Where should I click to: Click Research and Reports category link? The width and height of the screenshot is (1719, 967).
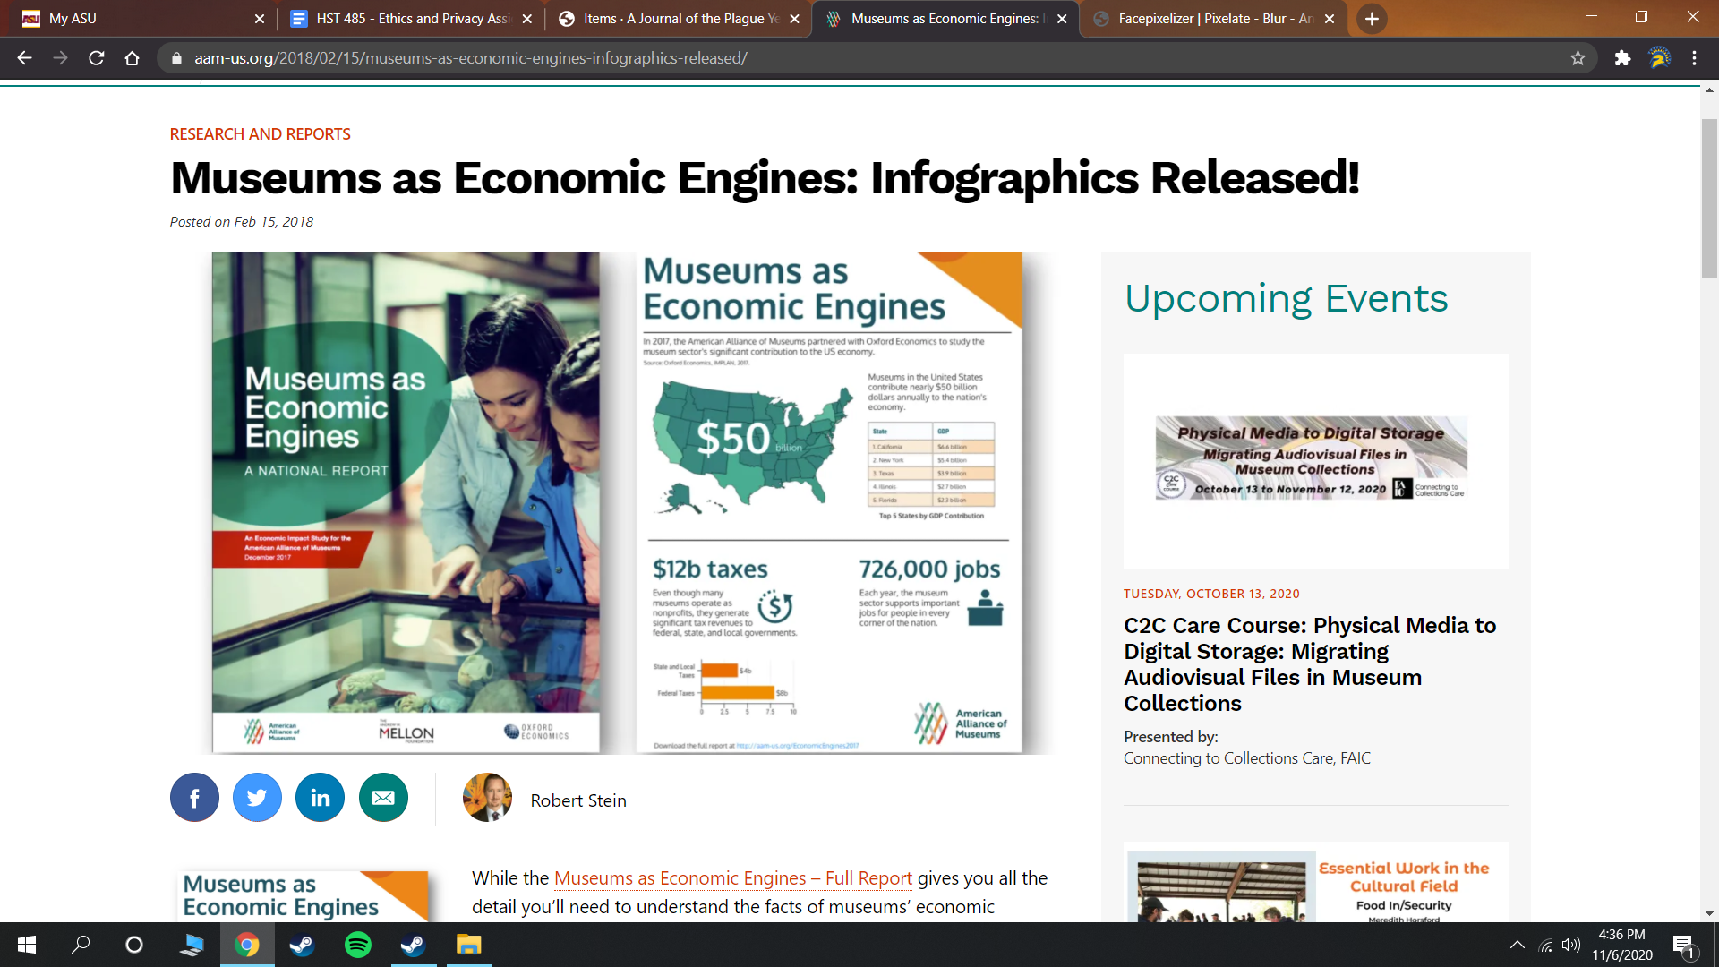(x=260, y=134)
